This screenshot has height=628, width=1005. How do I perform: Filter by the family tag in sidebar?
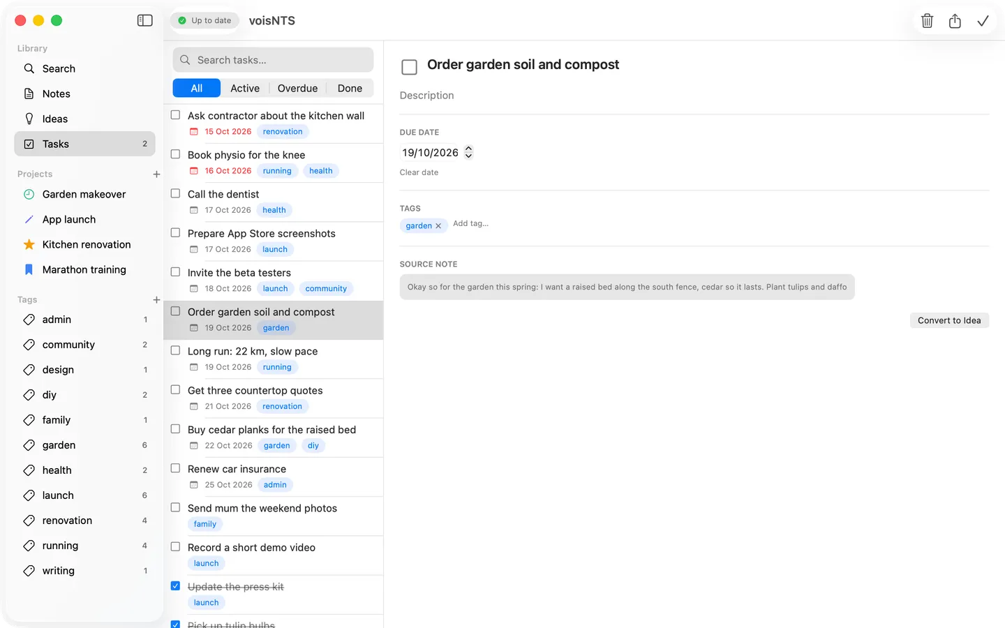[84, 420]
